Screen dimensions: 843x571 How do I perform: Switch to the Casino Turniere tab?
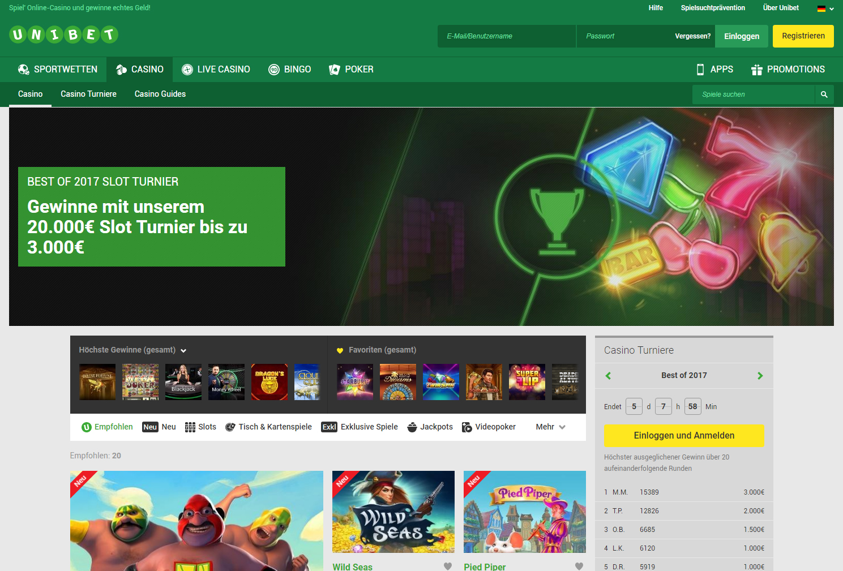(x=88, y=94)
